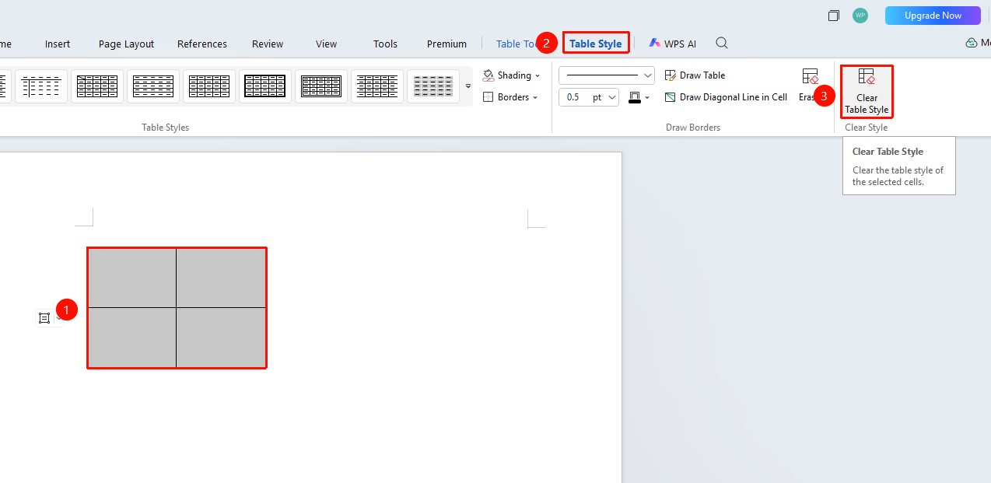991x483 pixels.
Task: Open the WPS AI assistant
Action: click(673, 44)
